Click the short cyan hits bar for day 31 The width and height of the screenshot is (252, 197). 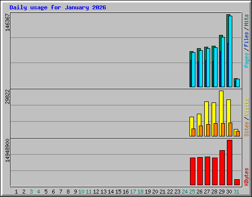tap(238, 83)
